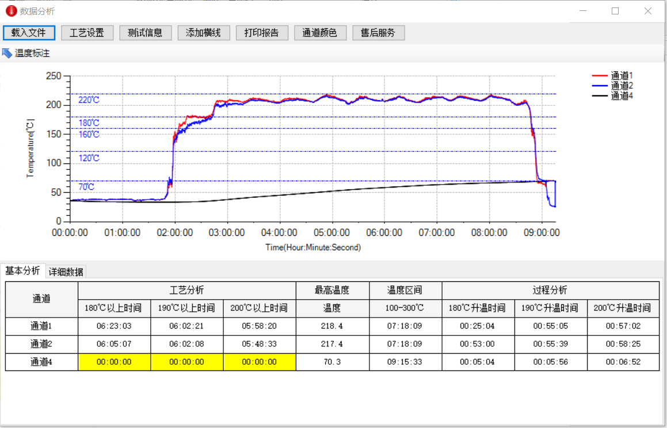Click the black 通道4 legend entry
The image size is (667, 428).
pos(613,95)
